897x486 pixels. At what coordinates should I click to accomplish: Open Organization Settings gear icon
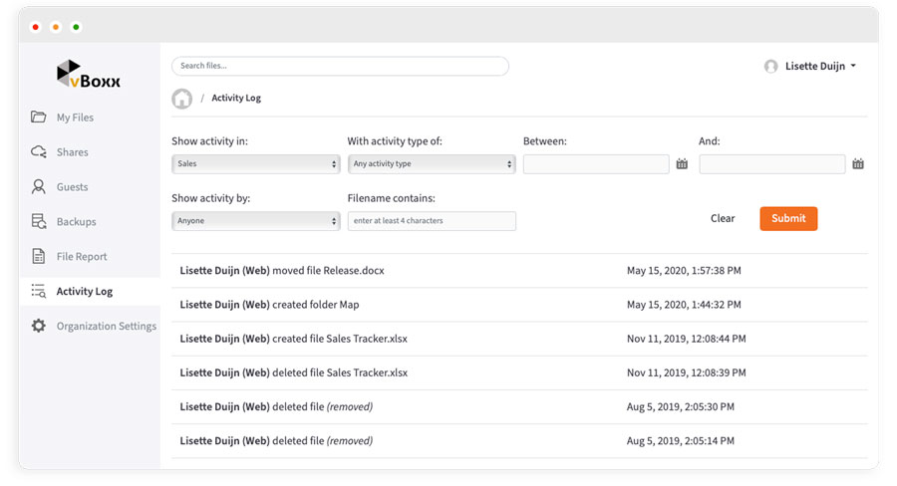[39, 326]
